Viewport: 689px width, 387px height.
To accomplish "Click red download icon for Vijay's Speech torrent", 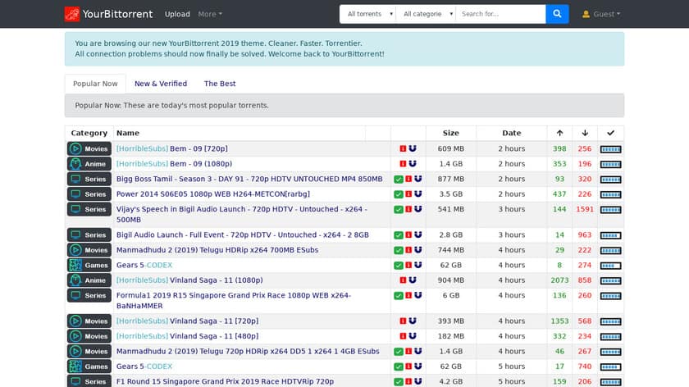I will (x=408, y=209).
